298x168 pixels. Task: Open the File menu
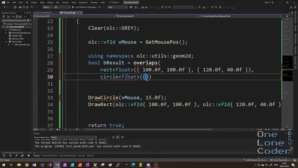tap(8, 2)
